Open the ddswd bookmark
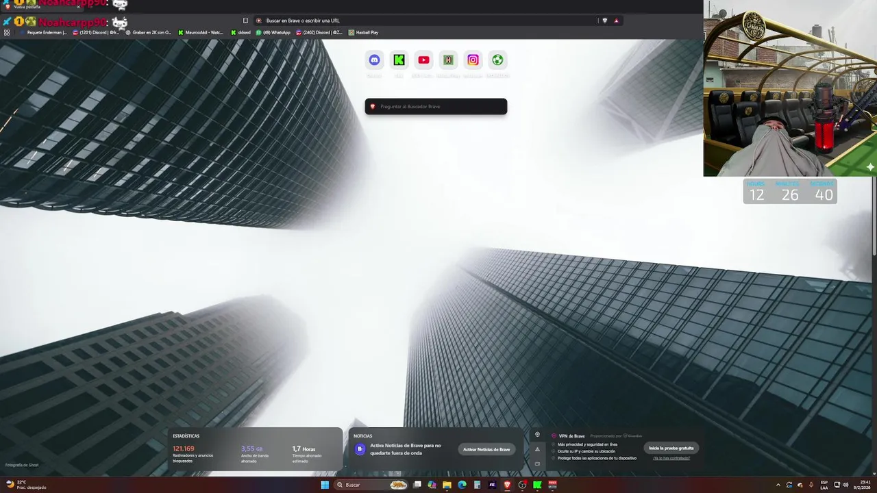Screen dimensions: 877x493 [x=241, y=32]
